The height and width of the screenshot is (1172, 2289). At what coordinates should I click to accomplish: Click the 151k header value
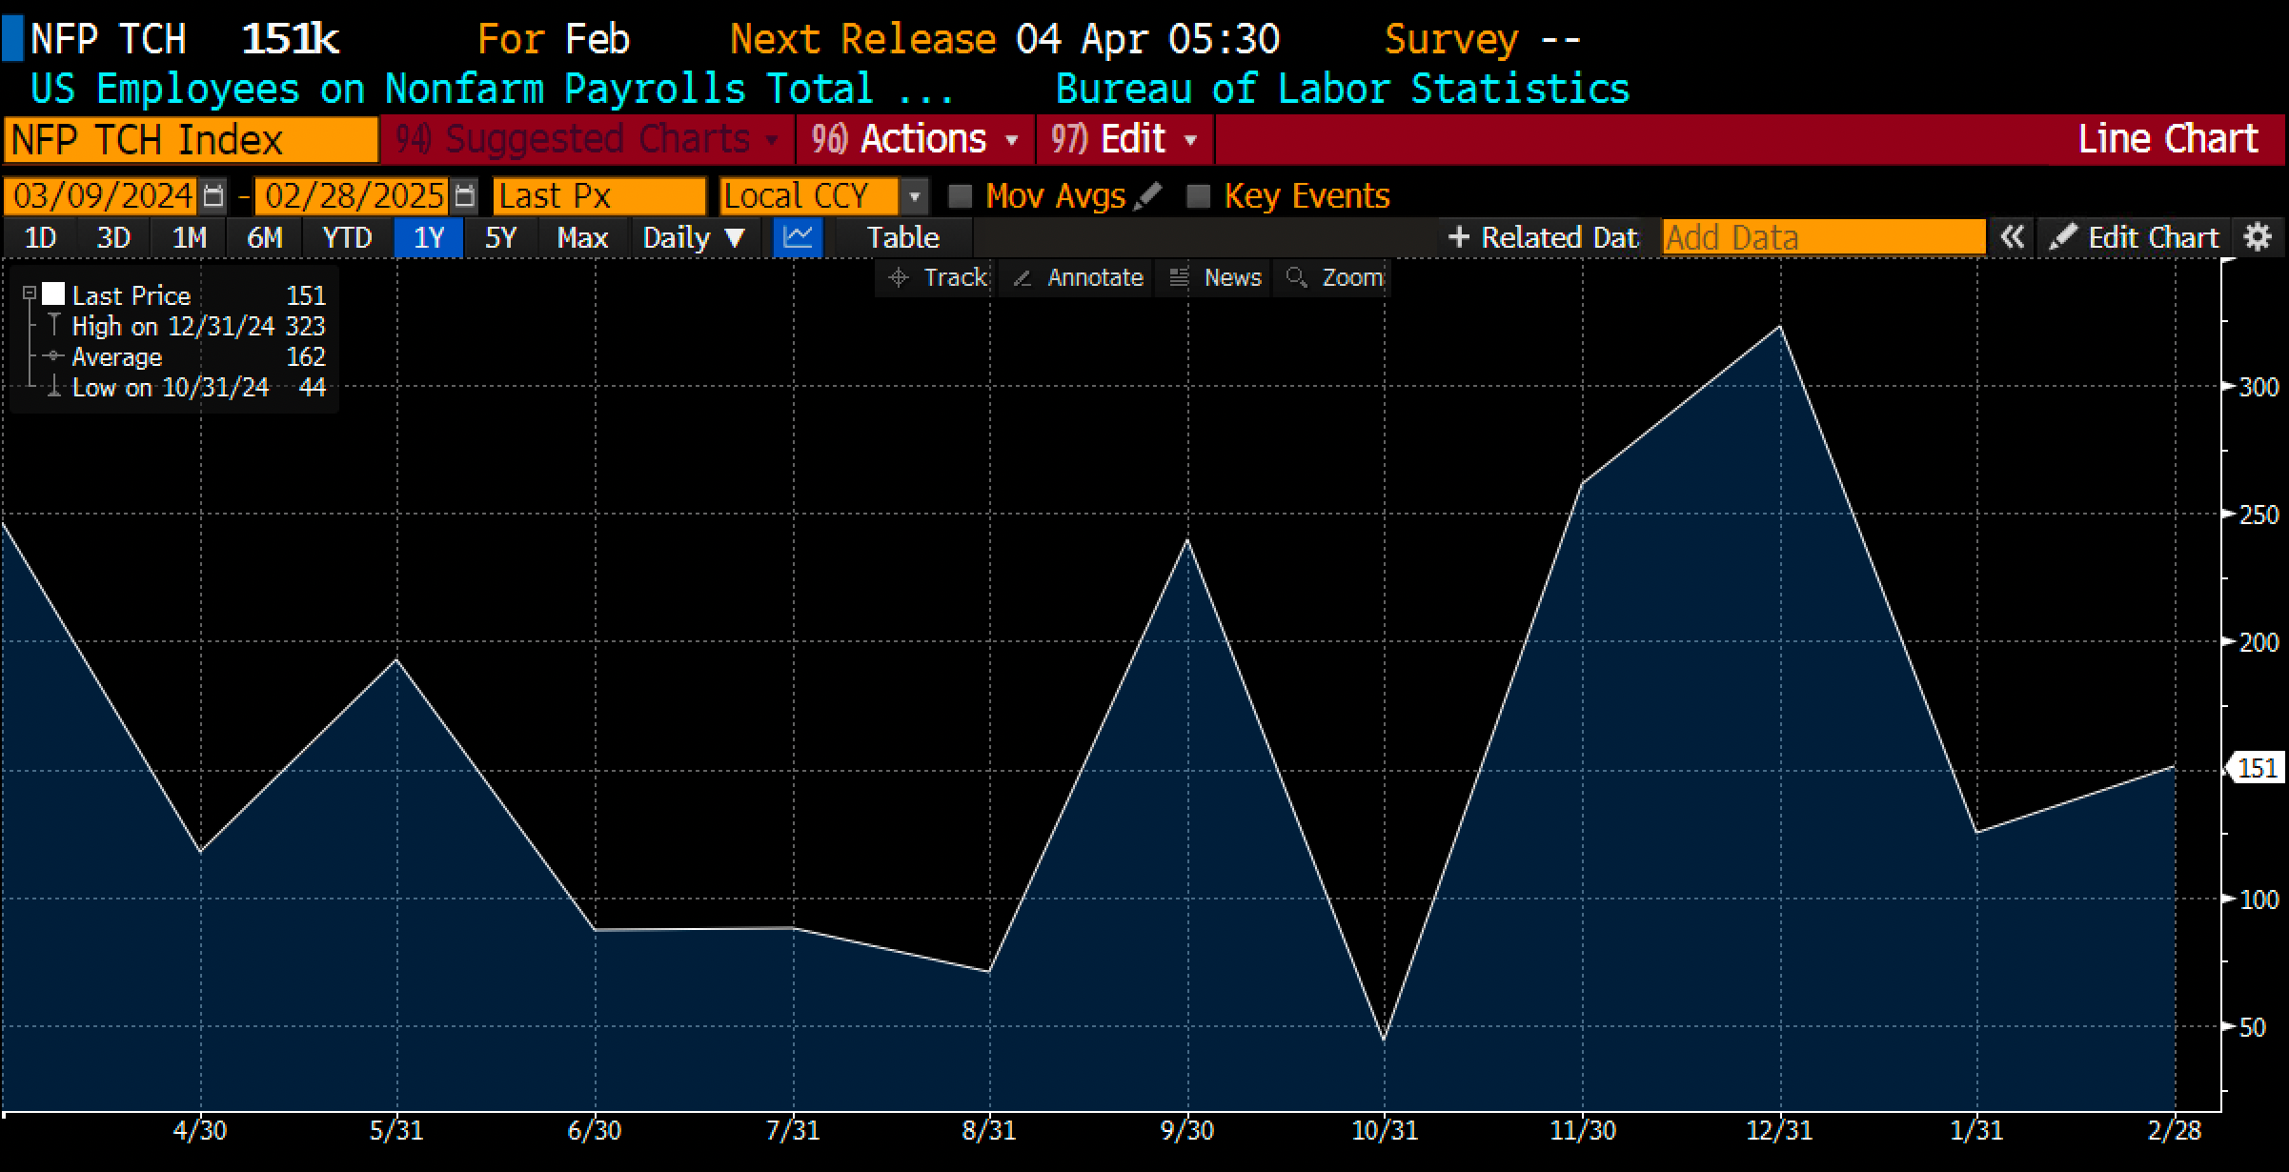coord(291,39)
